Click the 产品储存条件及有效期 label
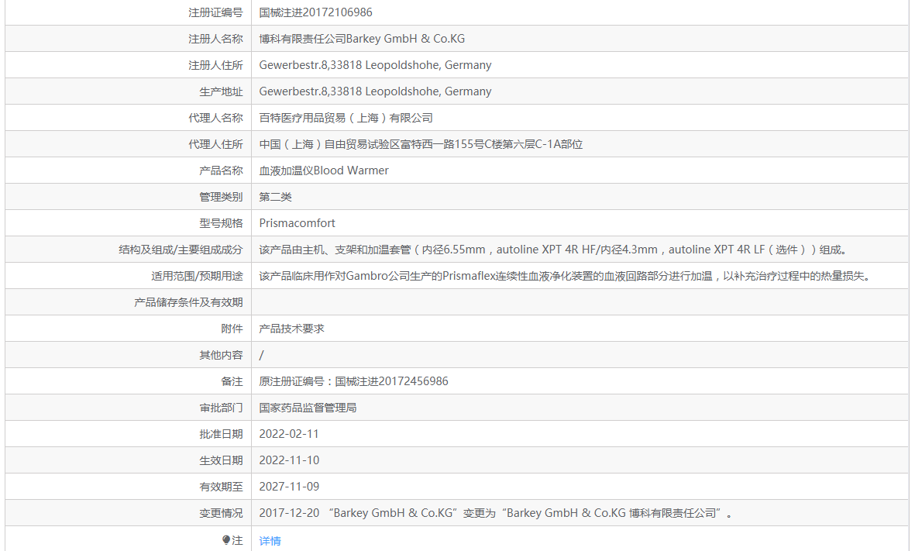The height and width of the screenshot is (551, 915). [x=188, y=302]
